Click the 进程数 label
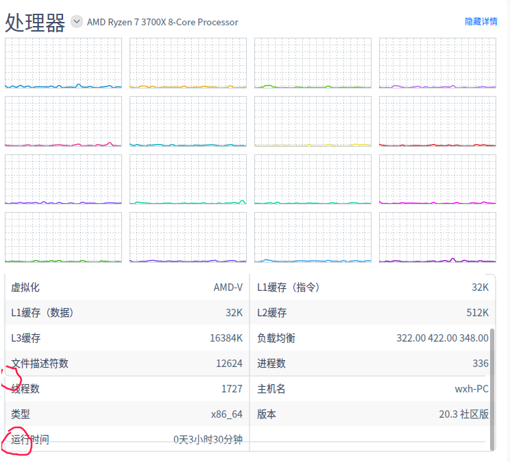Image resolution: width=510 pixels, height=461 pixels. [271, 364]
